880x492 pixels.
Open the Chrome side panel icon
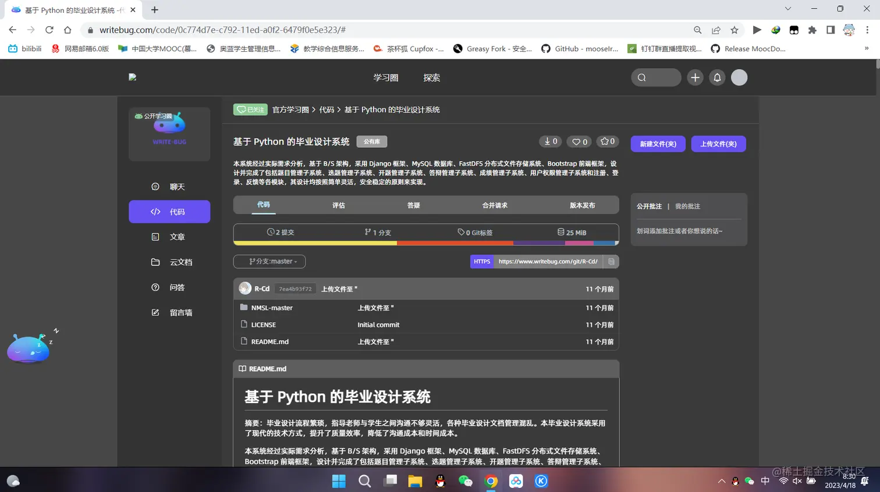831,30
